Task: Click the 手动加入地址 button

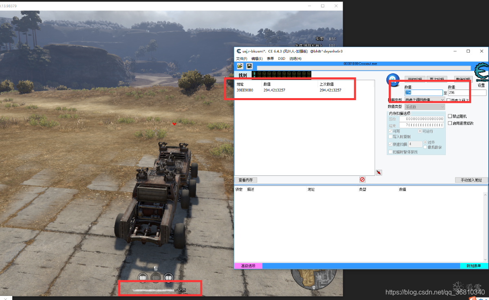Action: (x=471, y=180)
